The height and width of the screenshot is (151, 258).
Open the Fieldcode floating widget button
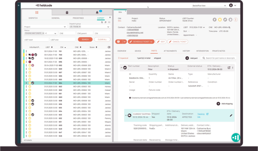click(235, 137)
